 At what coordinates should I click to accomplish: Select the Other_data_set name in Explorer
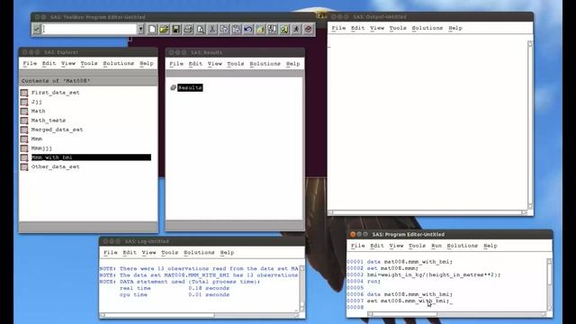pyautogui.click(x=55, y=166)
